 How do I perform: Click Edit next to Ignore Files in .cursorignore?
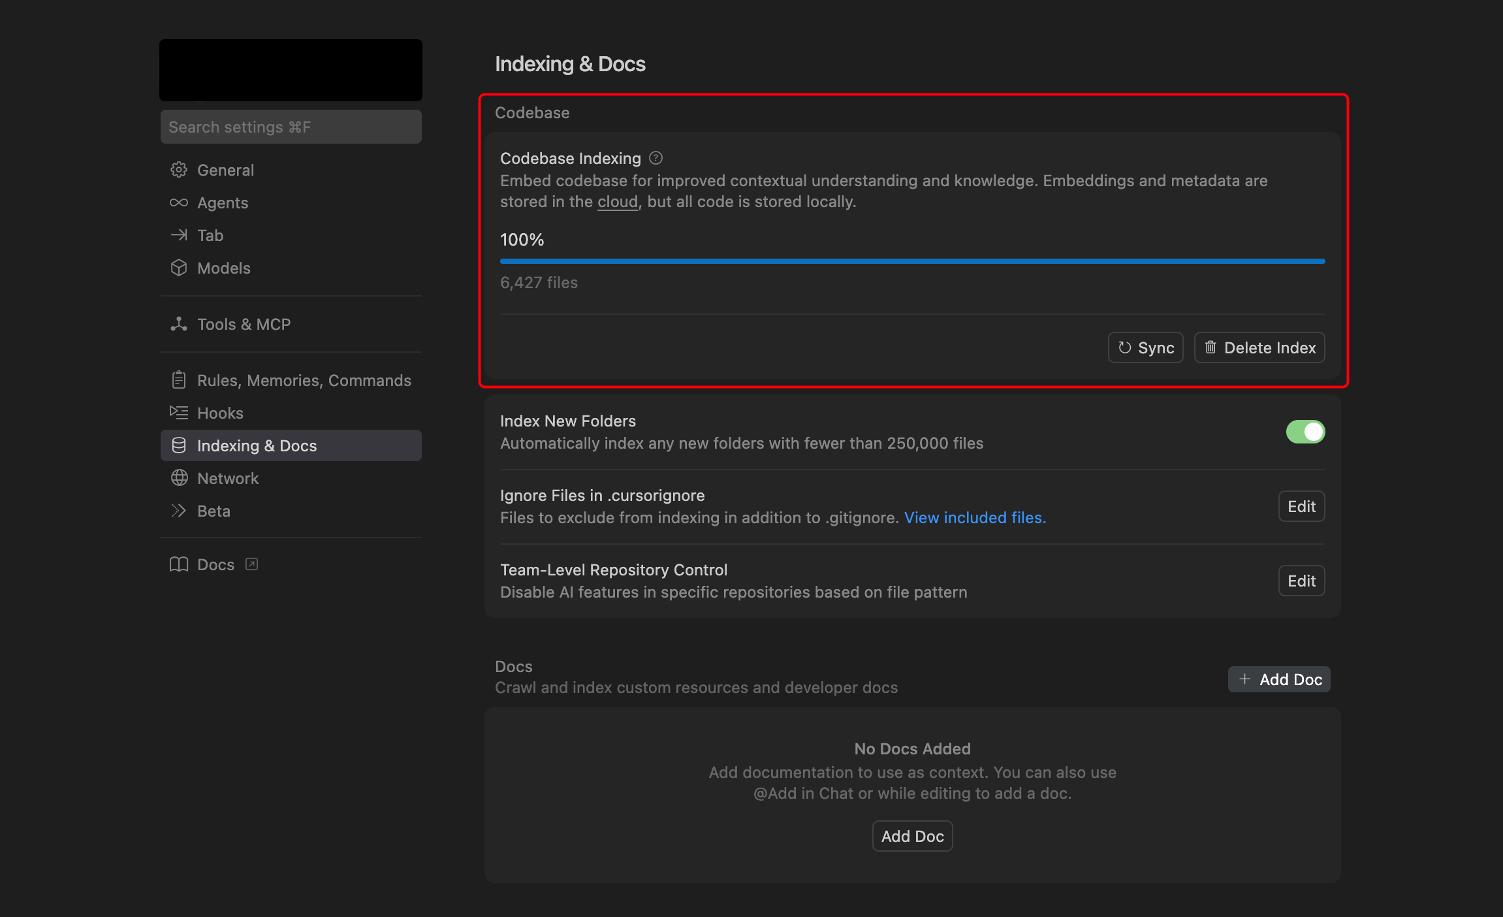pyautogui.click(x=1301, y=506)
